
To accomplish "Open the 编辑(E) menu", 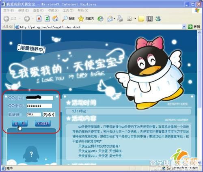I will click(23, 11).
